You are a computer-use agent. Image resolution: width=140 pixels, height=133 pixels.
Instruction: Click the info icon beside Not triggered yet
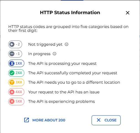coord(66,44)
